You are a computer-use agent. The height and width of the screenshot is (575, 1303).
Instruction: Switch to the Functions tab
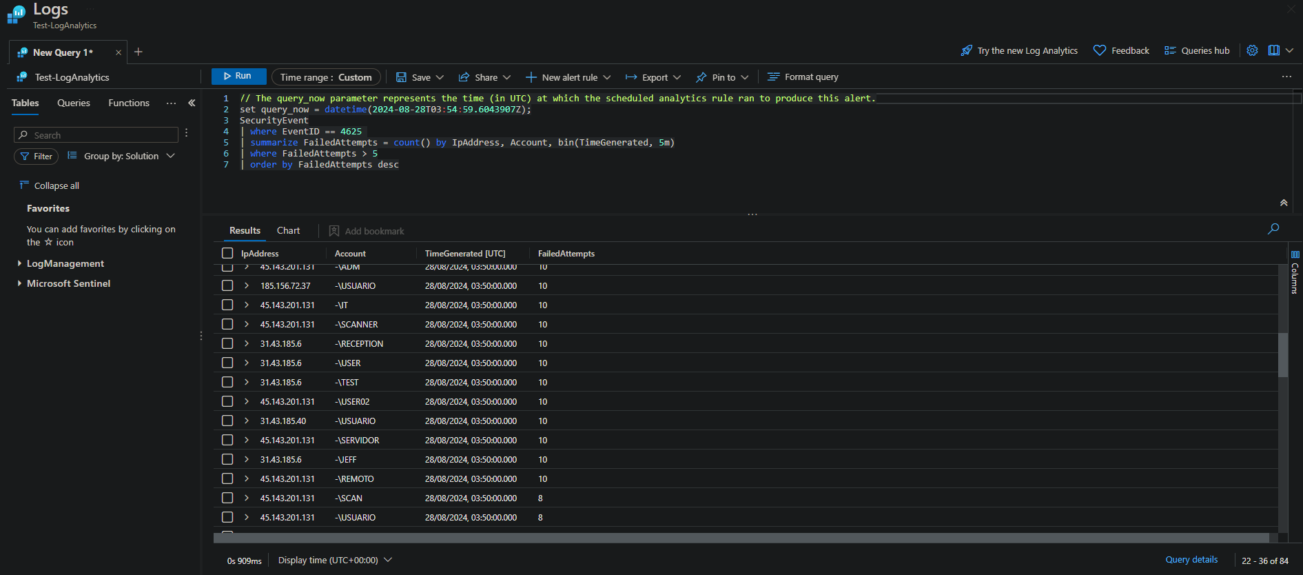(x=129, y=103)
